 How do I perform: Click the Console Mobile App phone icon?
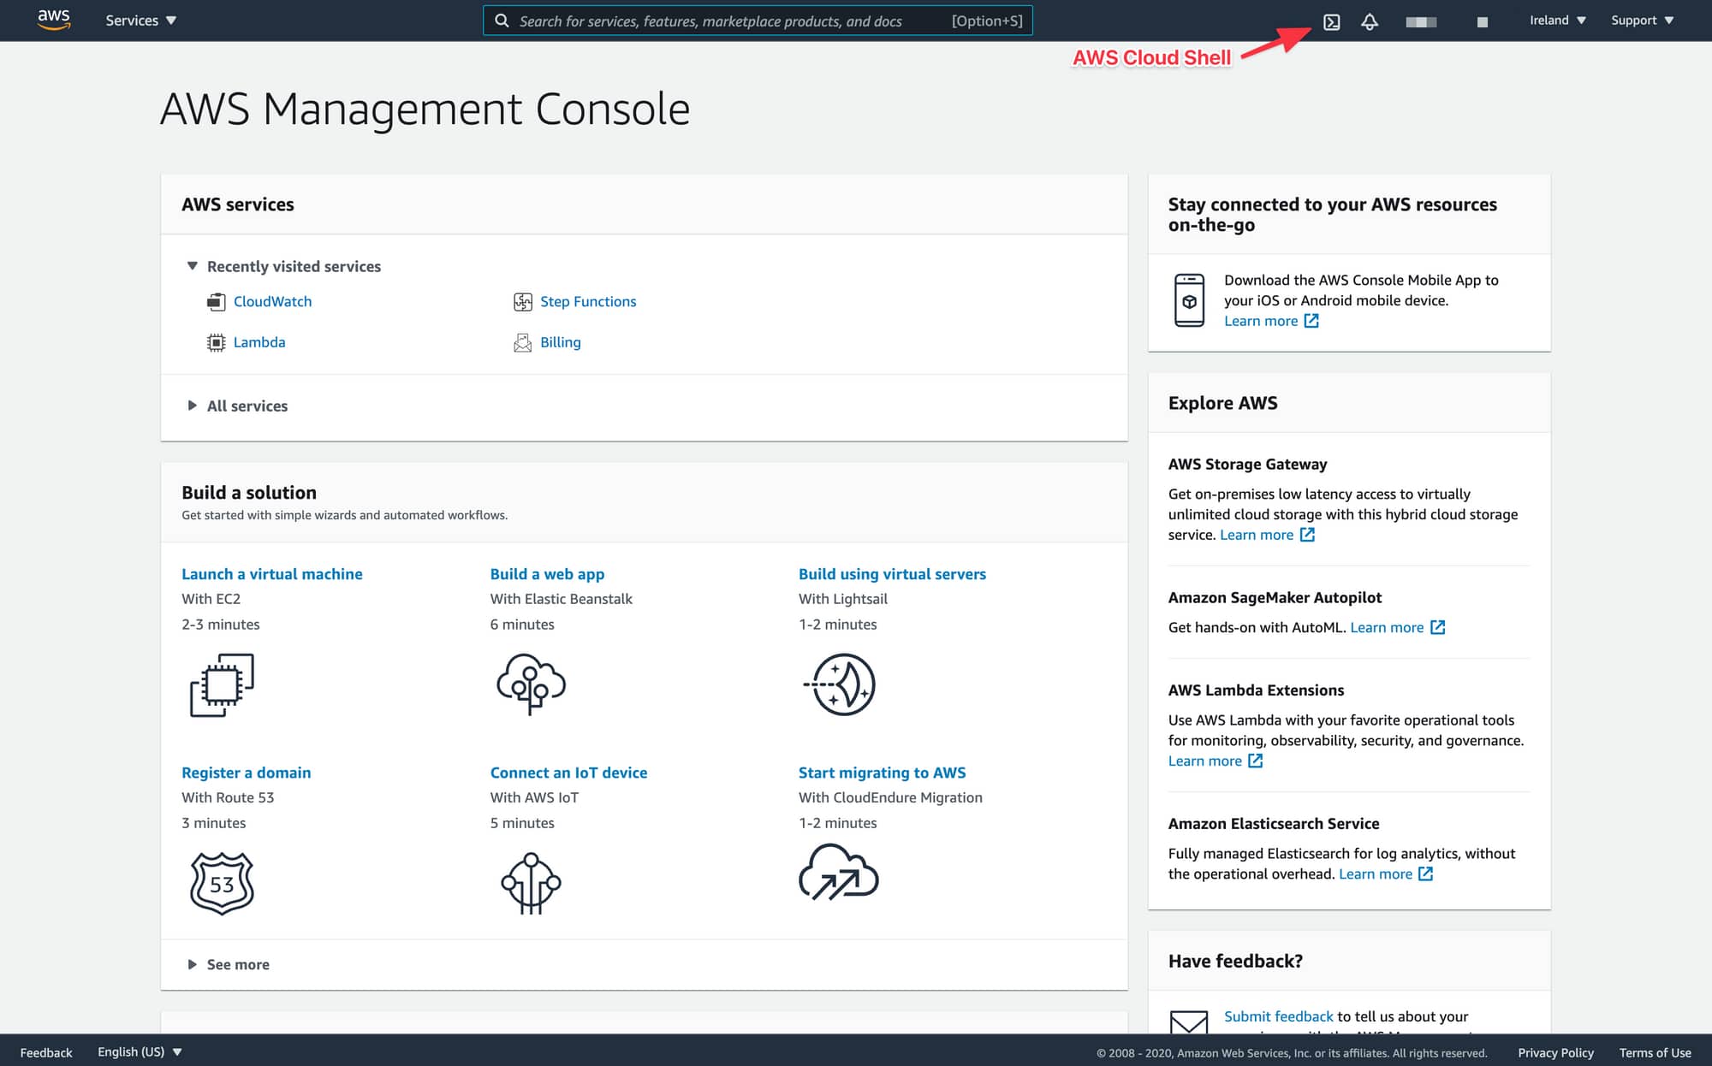(x=1189, y=300)
